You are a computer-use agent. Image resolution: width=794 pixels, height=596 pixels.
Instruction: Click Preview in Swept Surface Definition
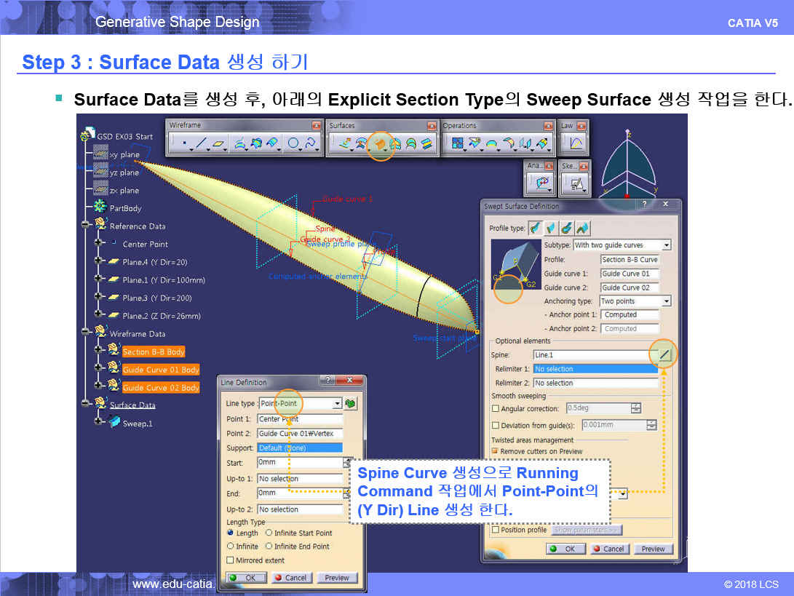point(653,549)
